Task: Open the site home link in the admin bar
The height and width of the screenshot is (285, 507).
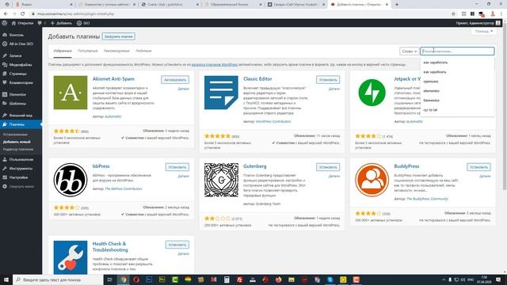Action: coord(22,23)
